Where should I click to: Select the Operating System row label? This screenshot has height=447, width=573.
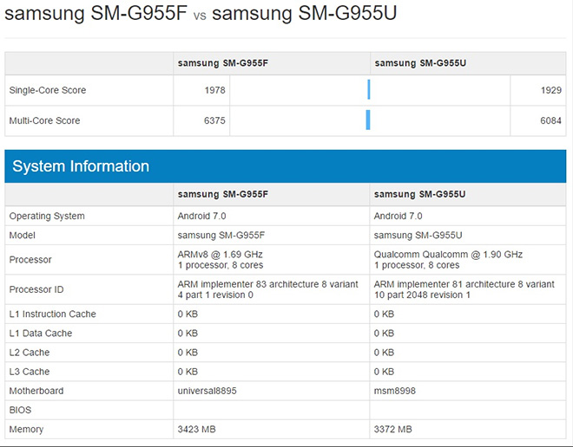pyautogui.click(x=47, y=216)
